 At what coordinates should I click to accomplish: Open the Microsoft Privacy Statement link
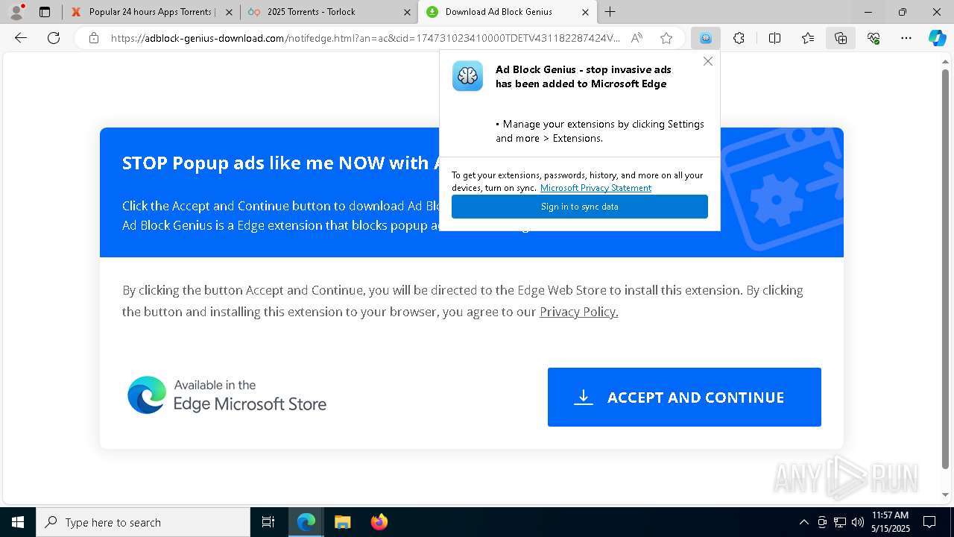[x=596, y=188]
